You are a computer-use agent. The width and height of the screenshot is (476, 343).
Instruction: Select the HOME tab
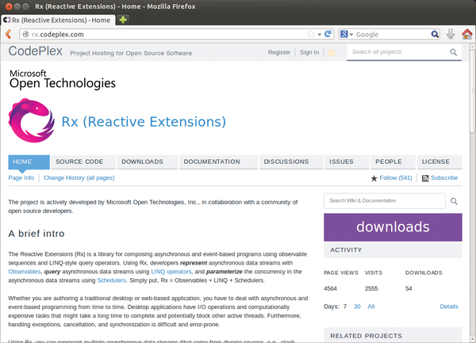(29, 162)
